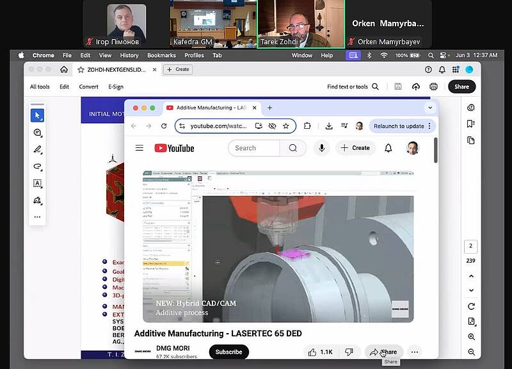The image size is (512, 369).
Task: Dislike the video with thumbs down
Action: (349, 352)
